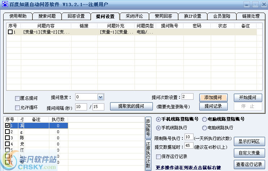Switch to the 搜索问题 tab
The height and width of the screenshot is (171, 268).
pyautogui.click(x=47, y=16)
